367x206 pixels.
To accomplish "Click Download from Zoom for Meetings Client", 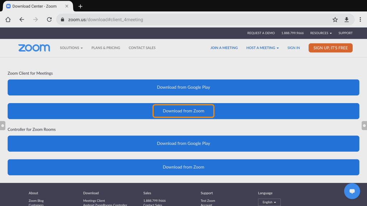I will click(183, 111).
